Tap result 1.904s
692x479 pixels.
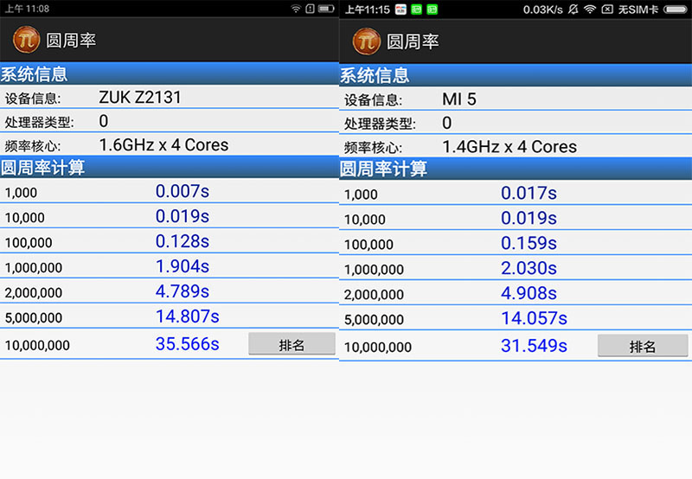183,266
